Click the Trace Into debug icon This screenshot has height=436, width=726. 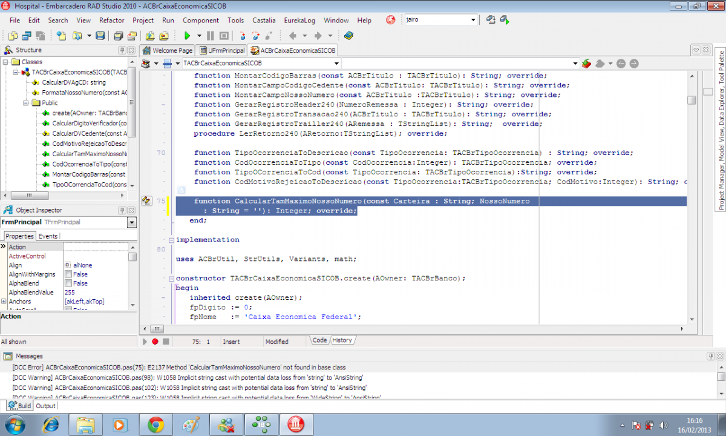point(242,36)
